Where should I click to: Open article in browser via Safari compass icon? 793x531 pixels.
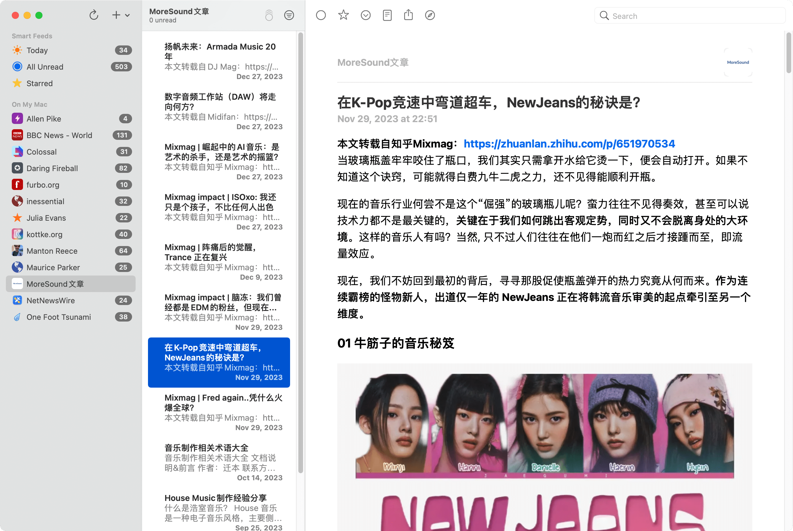[430, 15]
